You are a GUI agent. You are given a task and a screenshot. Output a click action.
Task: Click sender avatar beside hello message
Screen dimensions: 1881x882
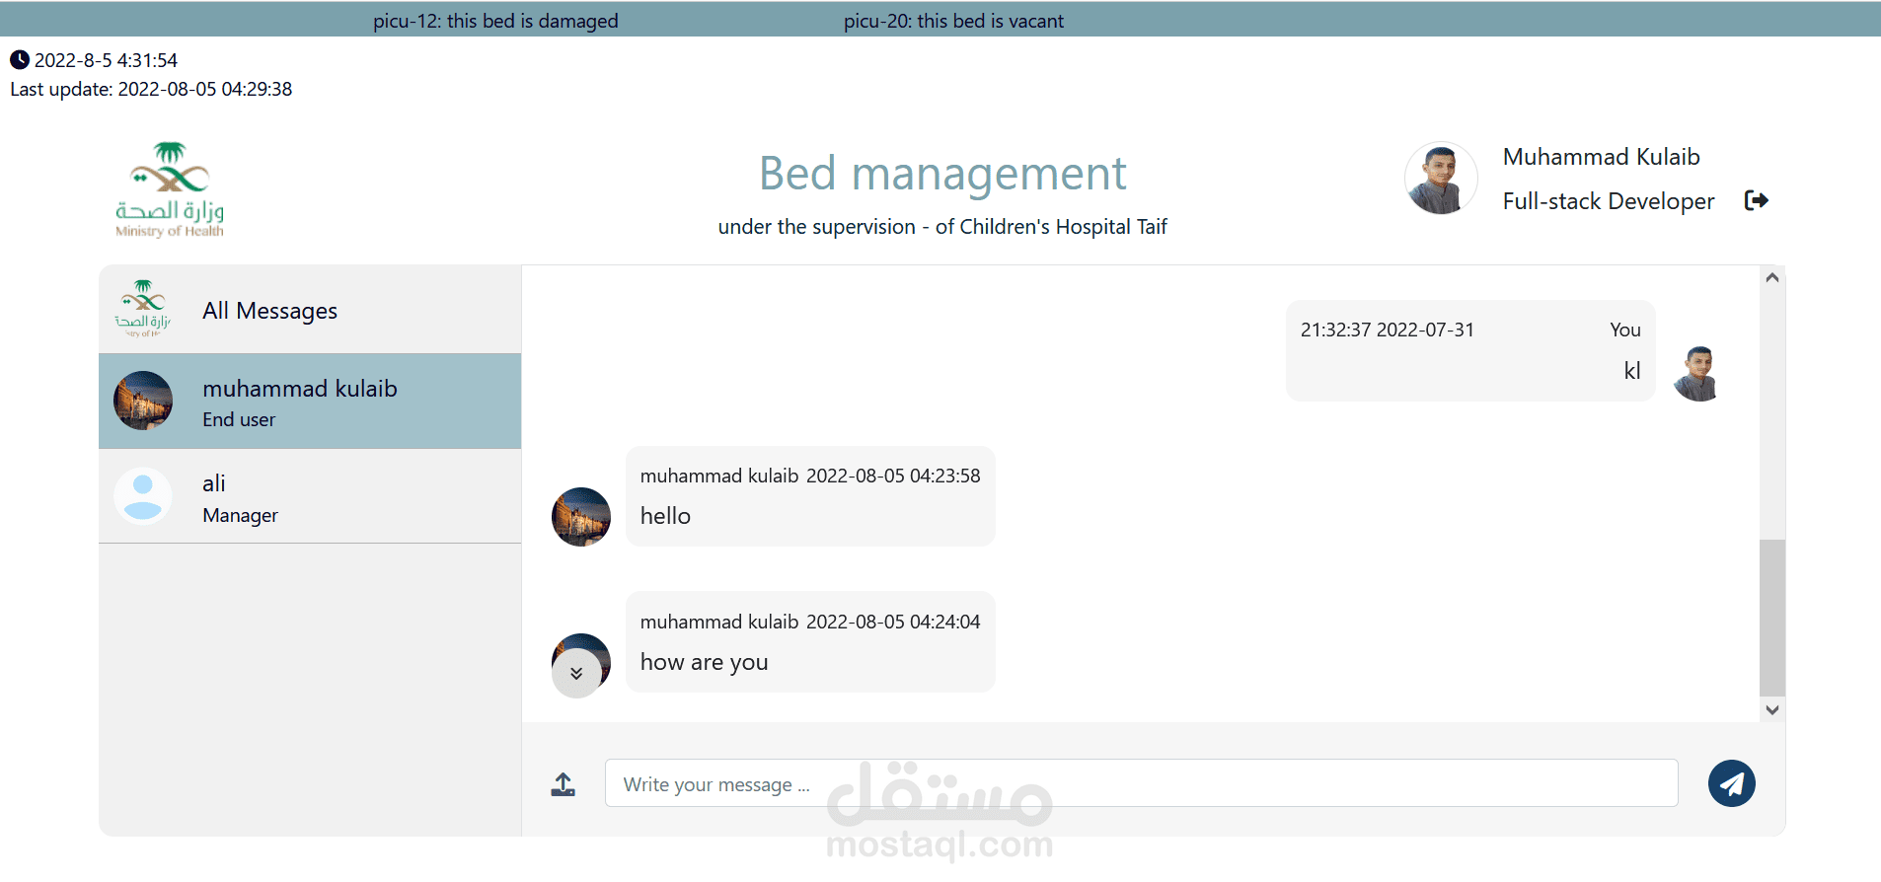coord(581,517)
